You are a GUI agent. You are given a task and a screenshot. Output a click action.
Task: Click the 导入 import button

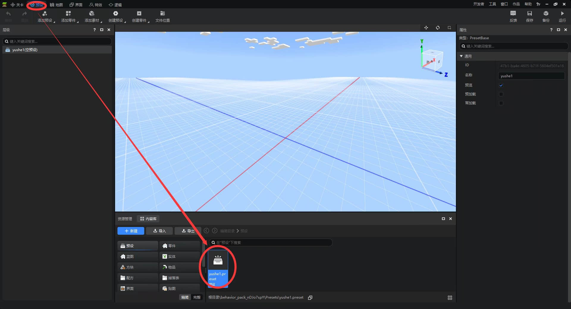point(159,231)
